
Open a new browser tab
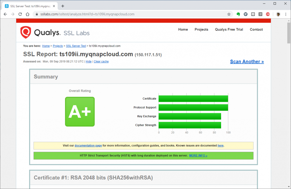(x=63, y=6)
